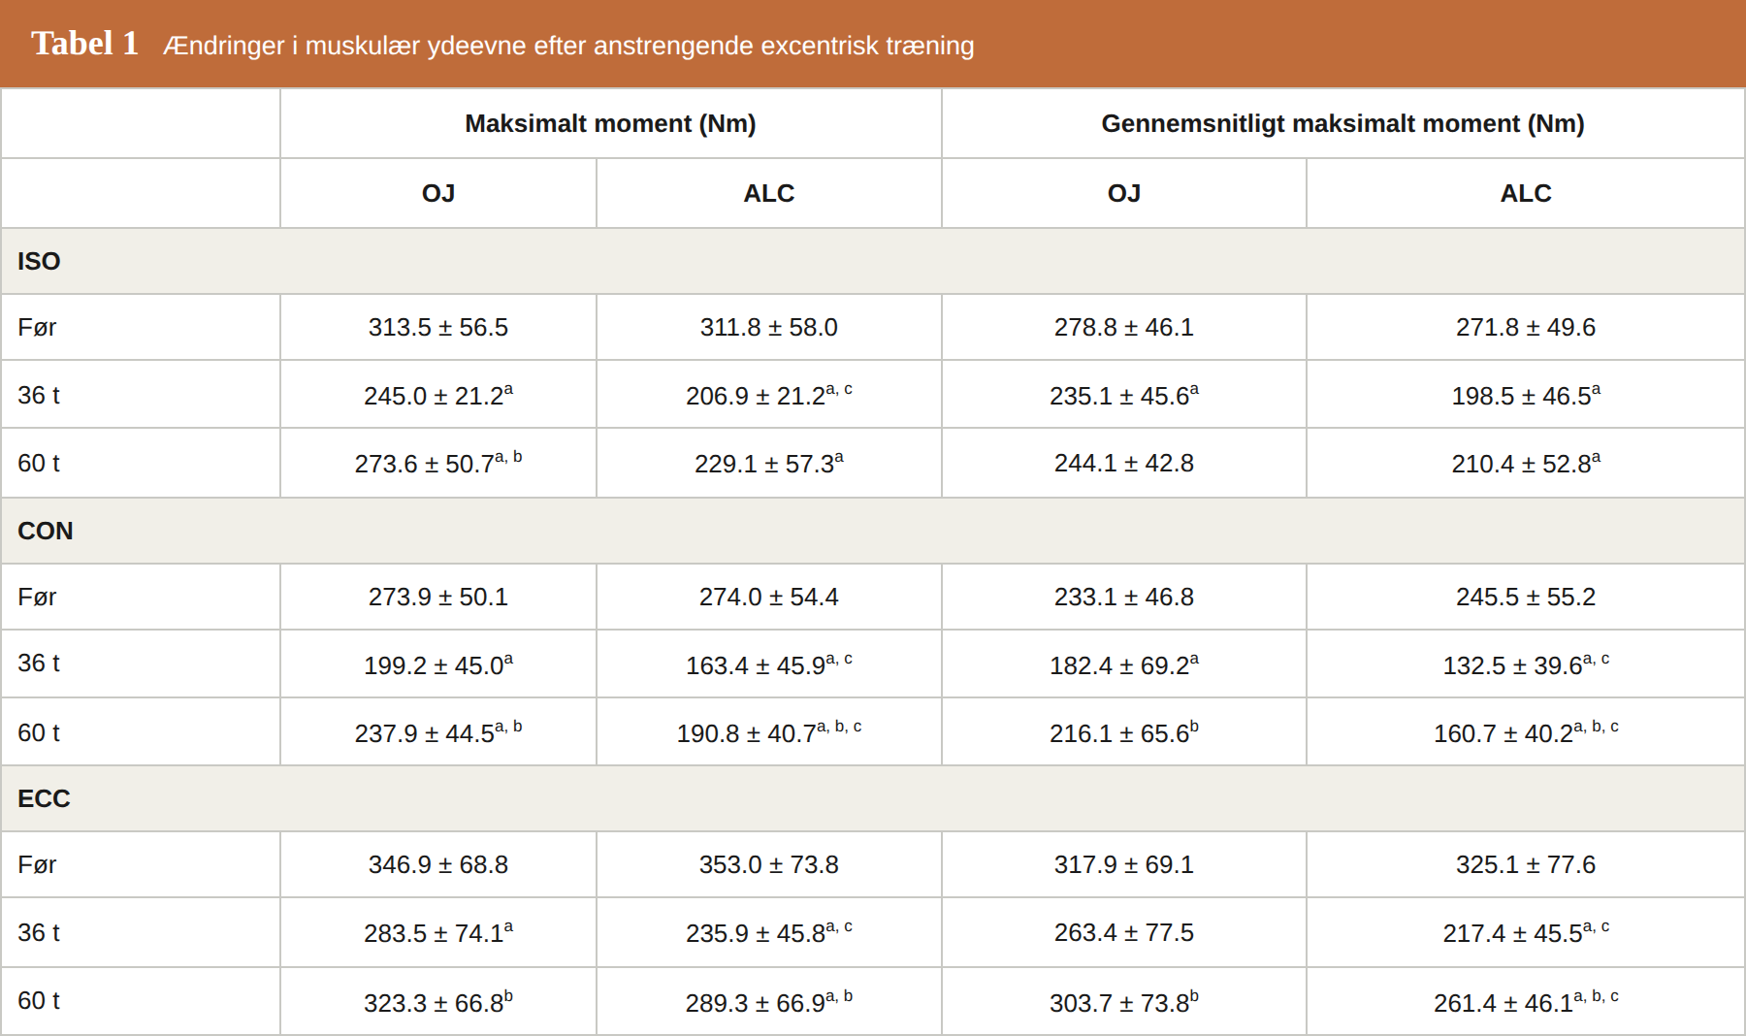
Task: Click the ISO section row label
Action: coord(39,261)
